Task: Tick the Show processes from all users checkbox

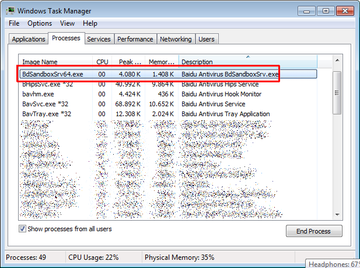Action: [23, 229]
